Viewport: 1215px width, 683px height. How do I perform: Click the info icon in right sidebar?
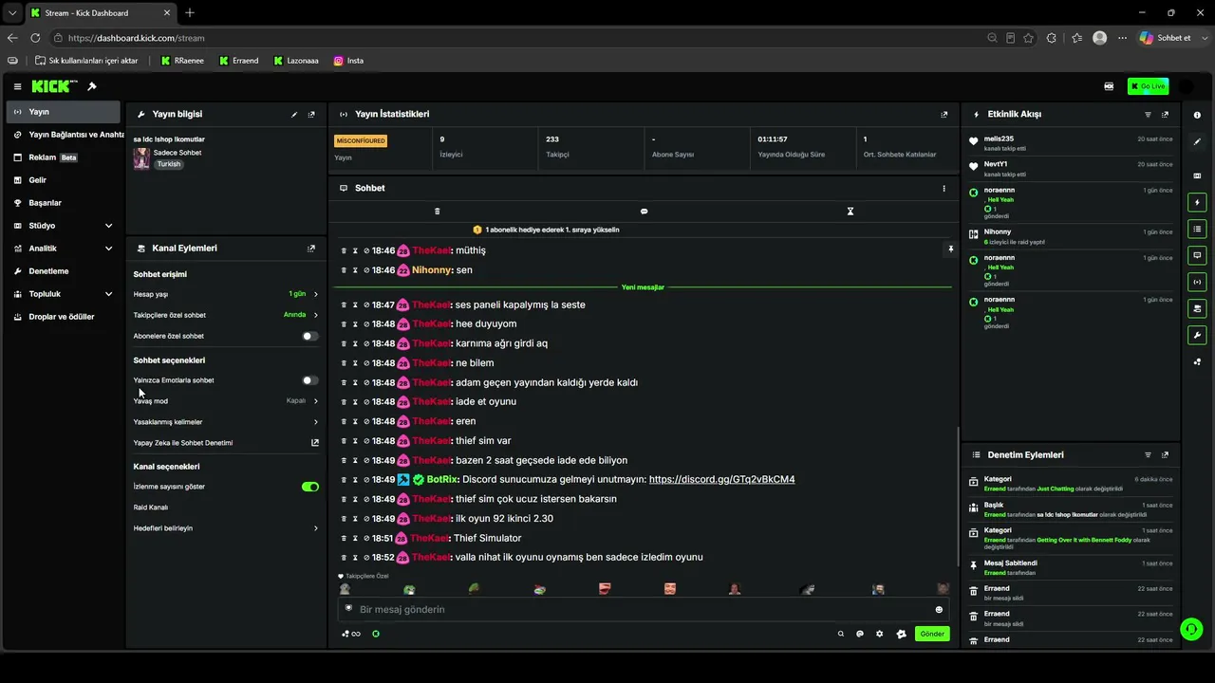[x=1197, y=115]
